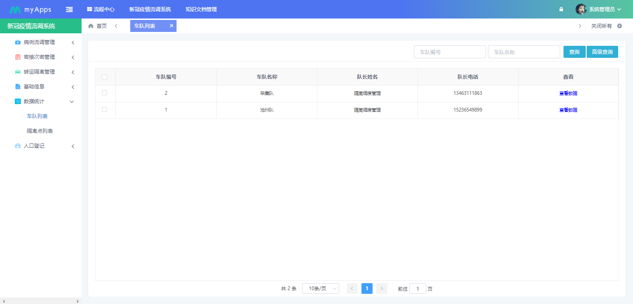Select the 密接次密管理 sidebar icon
Viewport: 633px width, 304px height.
pos(17,57)
